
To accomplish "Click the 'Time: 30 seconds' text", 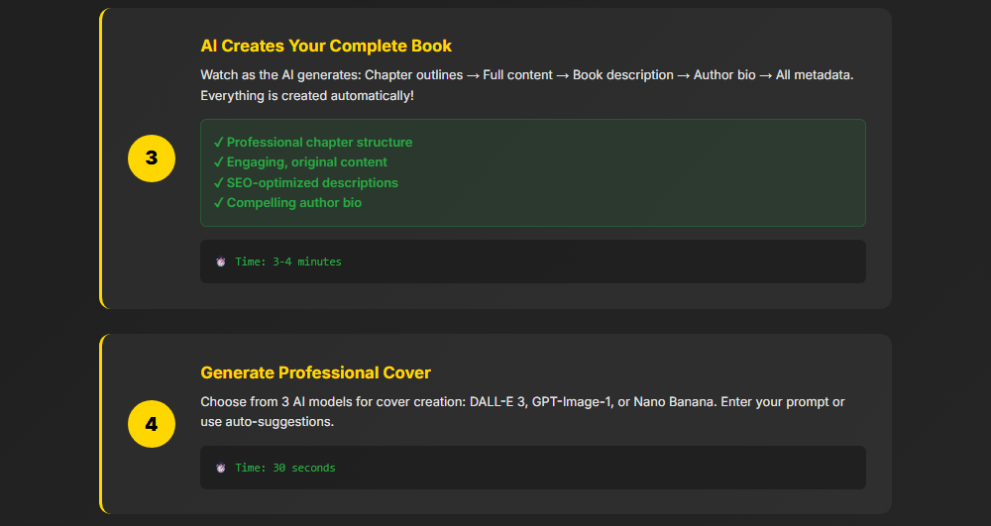I will click(285, 468).
